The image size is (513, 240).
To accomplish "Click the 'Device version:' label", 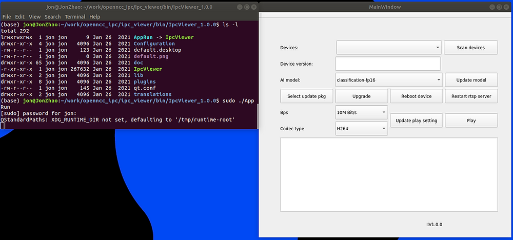I will click(297, 64).
